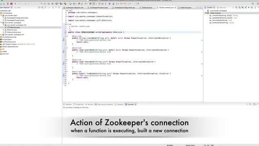Expand ZkService.java tree node
This screenshot has width=259, height=146.
(x=5, y=27)
